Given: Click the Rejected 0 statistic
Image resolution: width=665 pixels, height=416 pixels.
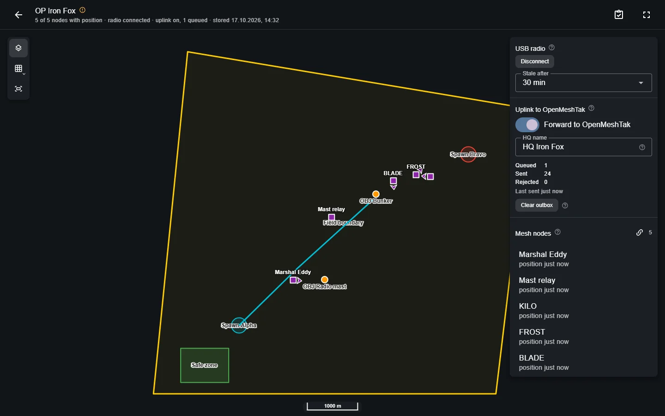Looking at the screenshot, I should [532, 182].
